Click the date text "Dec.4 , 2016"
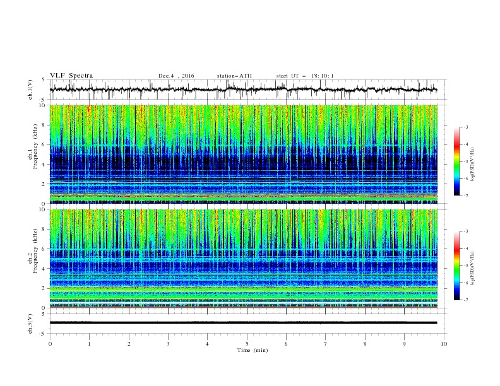 176,76
